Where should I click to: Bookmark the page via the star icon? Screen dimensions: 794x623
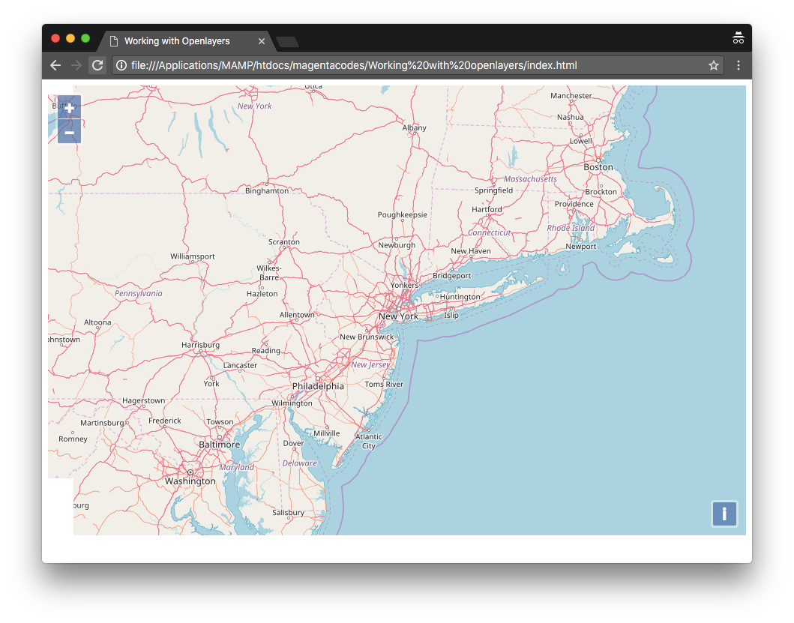[x=714, y=65]
